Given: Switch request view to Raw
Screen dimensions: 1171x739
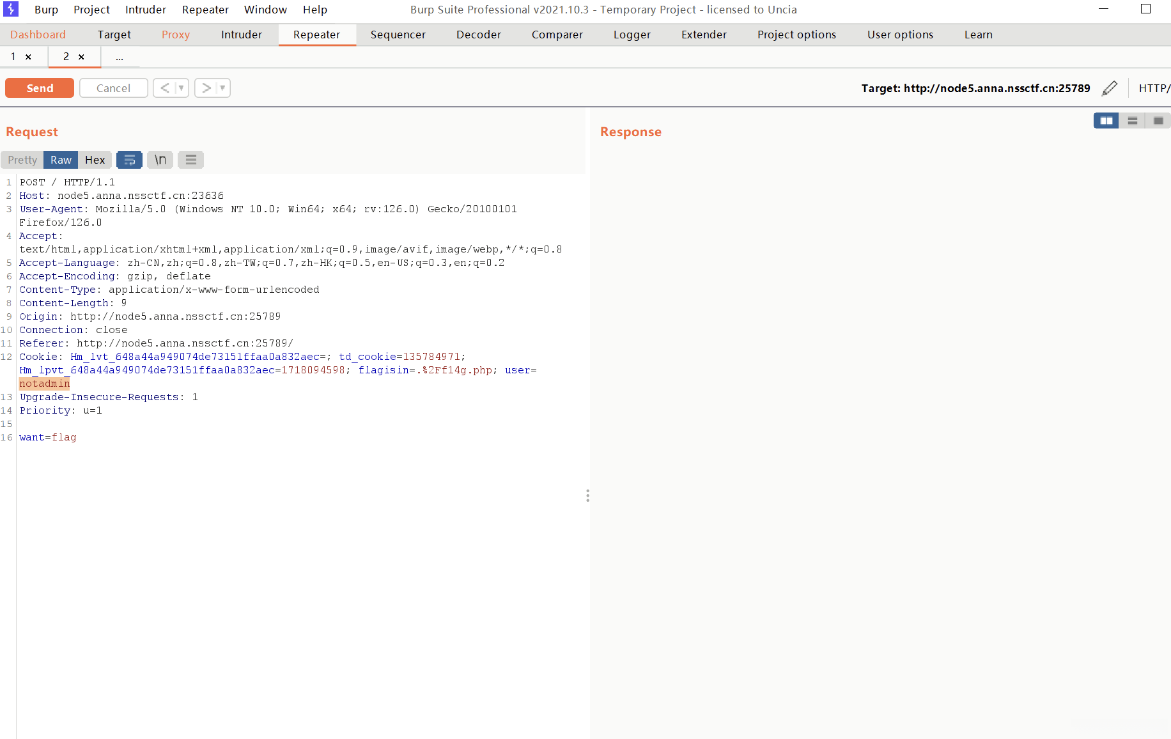Looking at the screenshot, I should (x=61, y=160).
